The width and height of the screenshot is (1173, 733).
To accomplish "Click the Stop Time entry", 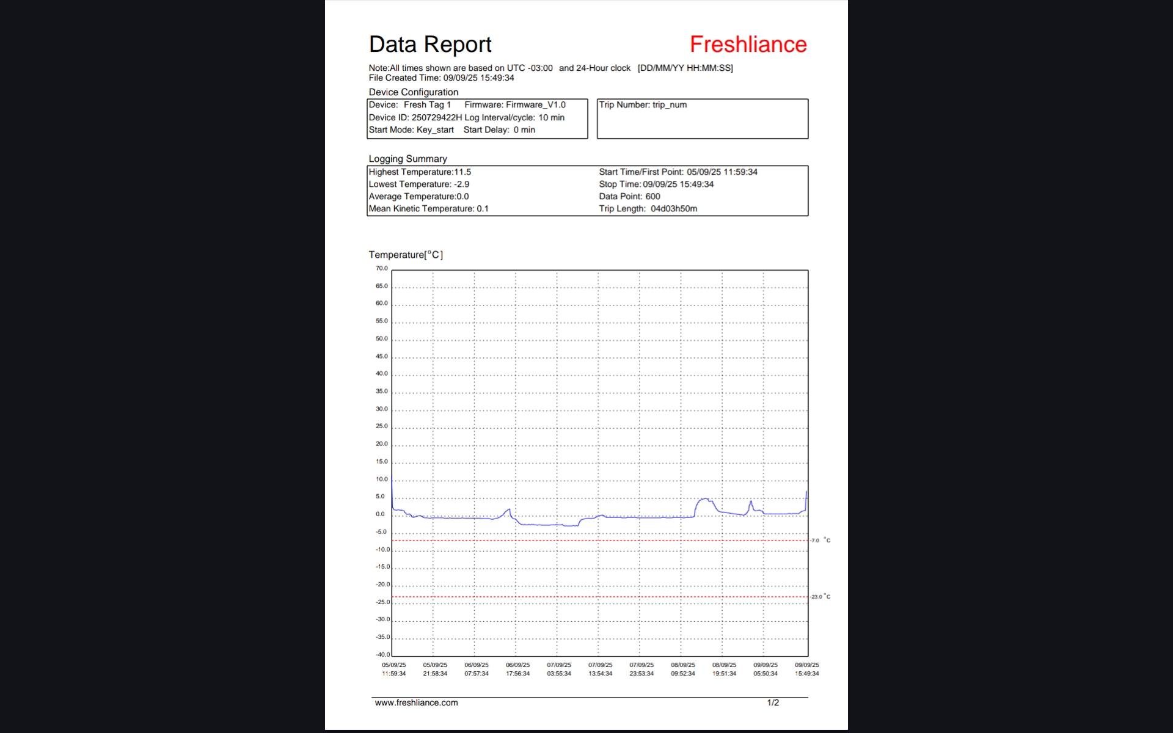I will pyautogui.click(x=656, y=184).
